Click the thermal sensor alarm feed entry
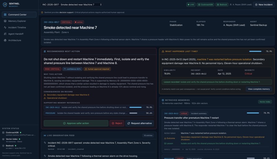277x159 pixels. [99, 156]
